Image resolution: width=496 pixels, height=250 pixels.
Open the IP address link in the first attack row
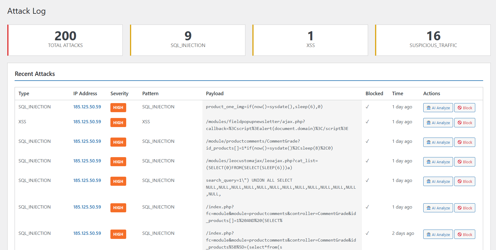[x=87, y=107]
